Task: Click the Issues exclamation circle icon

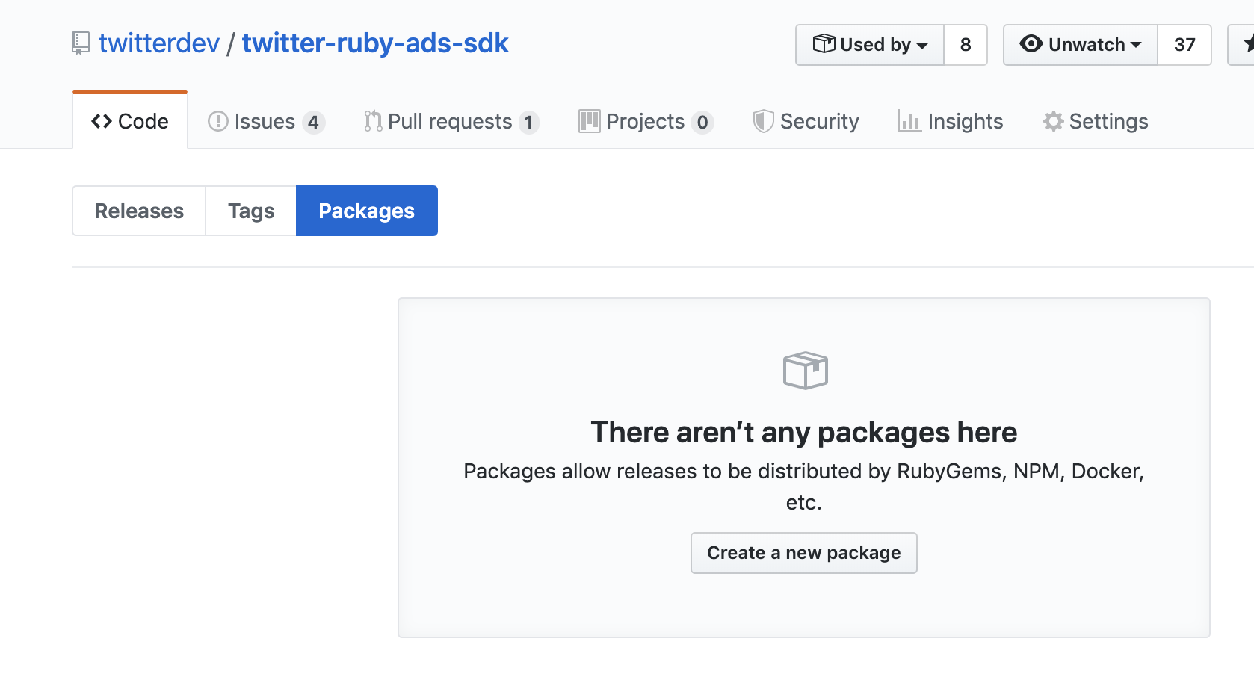Action: (x=217, y=121)
